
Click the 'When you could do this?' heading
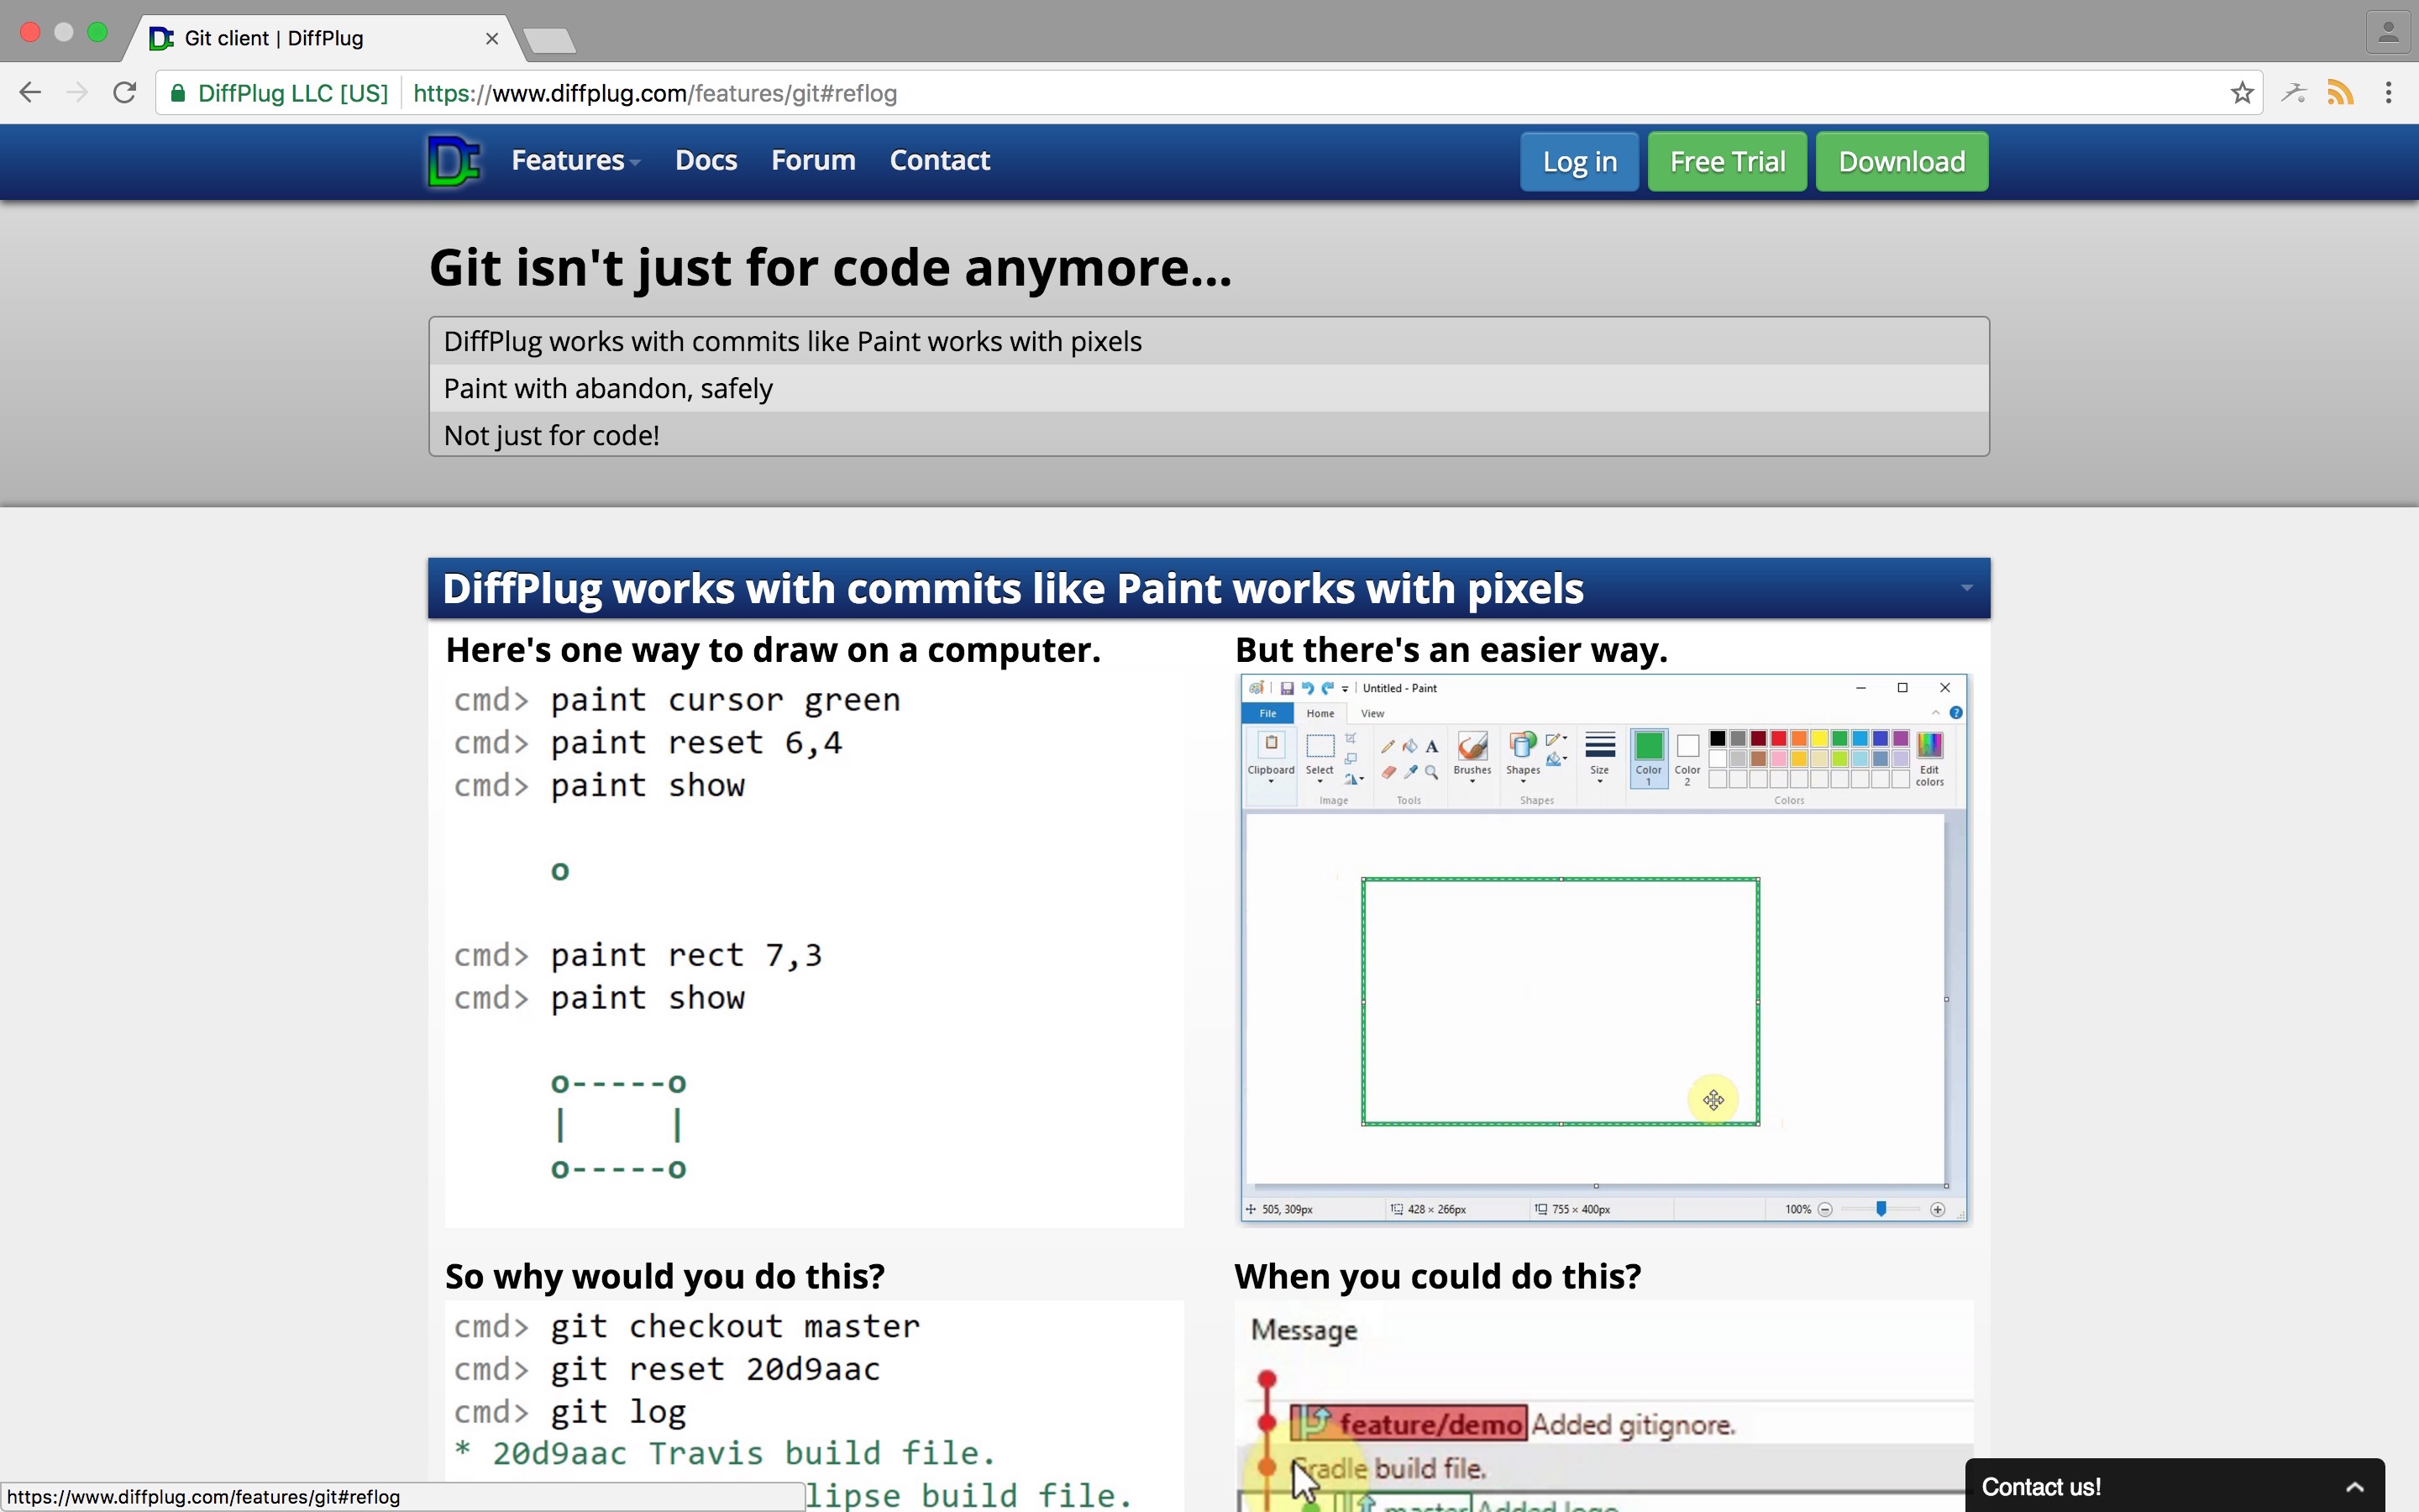click(1437, 1276)
